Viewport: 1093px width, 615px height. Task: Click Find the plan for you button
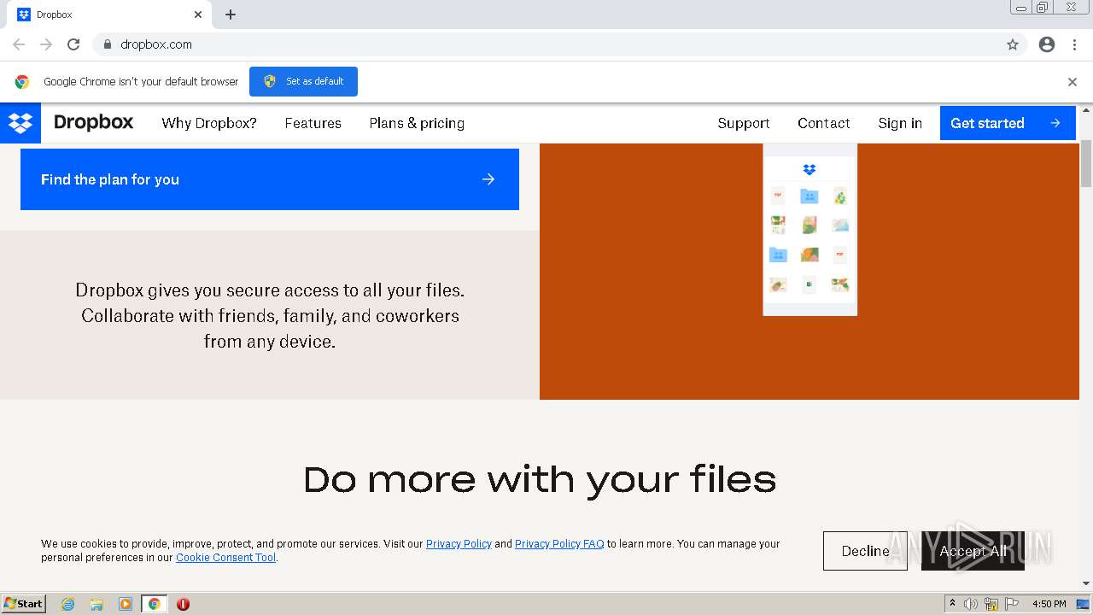270,179
